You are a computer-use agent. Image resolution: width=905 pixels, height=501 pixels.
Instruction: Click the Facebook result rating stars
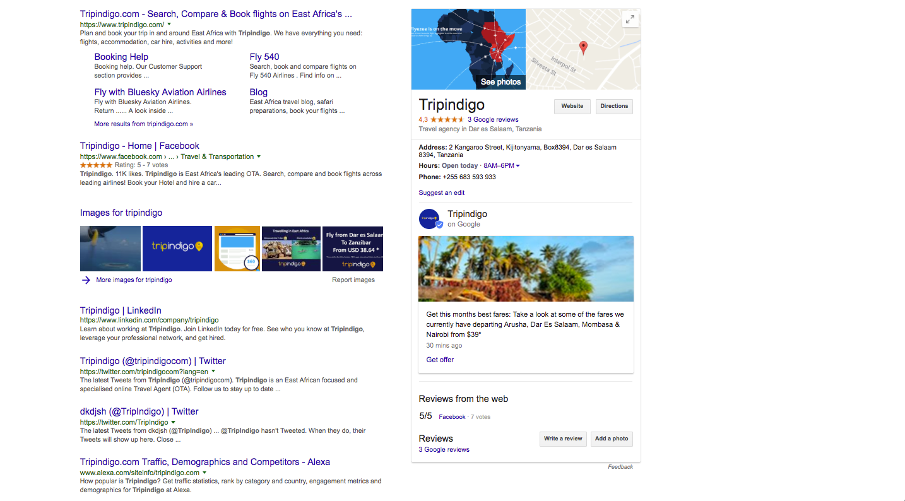pos(97,165)
